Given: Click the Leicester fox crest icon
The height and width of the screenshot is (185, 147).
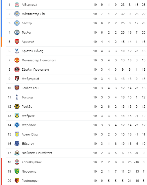Looking at the screenshot, I should [17, 23].
